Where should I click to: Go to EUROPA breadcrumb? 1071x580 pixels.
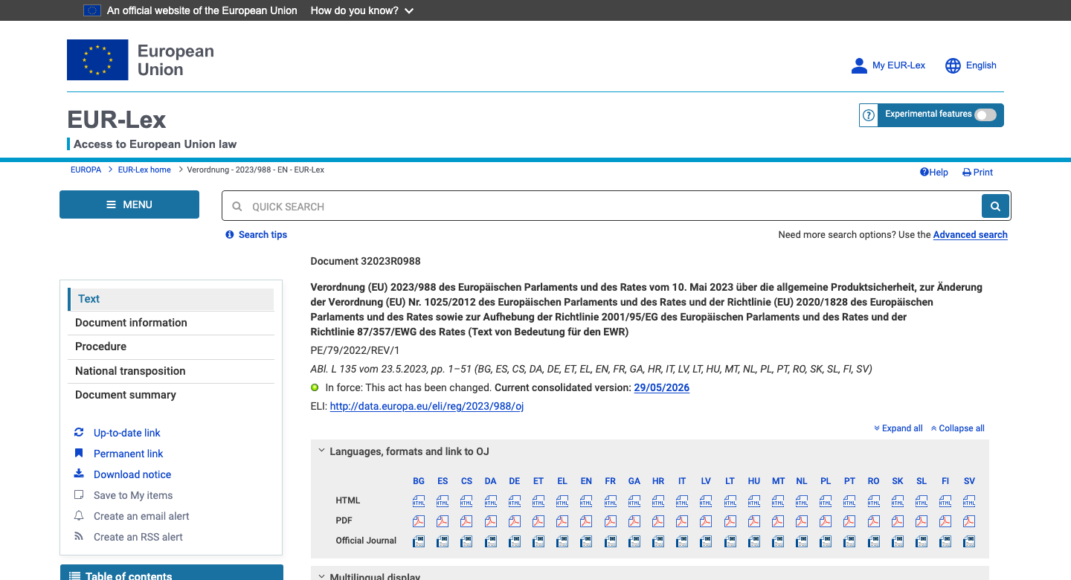click(86, 170)
